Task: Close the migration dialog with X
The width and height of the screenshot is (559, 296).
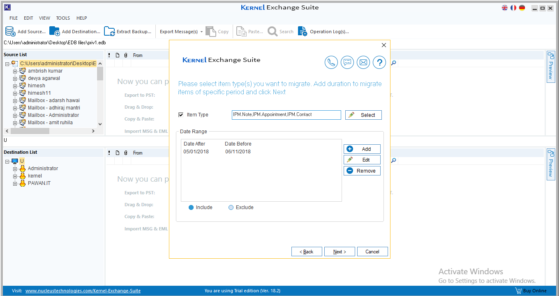Action: (x=384, y=45)
